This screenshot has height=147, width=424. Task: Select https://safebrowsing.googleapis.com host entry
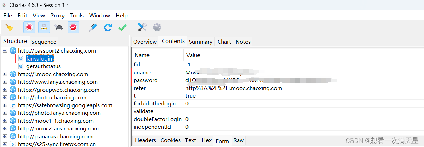65,105
